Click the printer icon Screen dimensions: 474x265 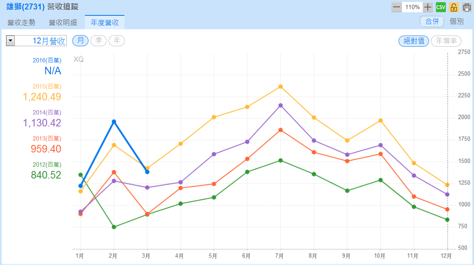click(466, 7)
